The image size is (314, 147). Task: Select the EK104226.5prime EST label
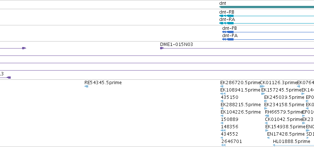coord(241,112)
